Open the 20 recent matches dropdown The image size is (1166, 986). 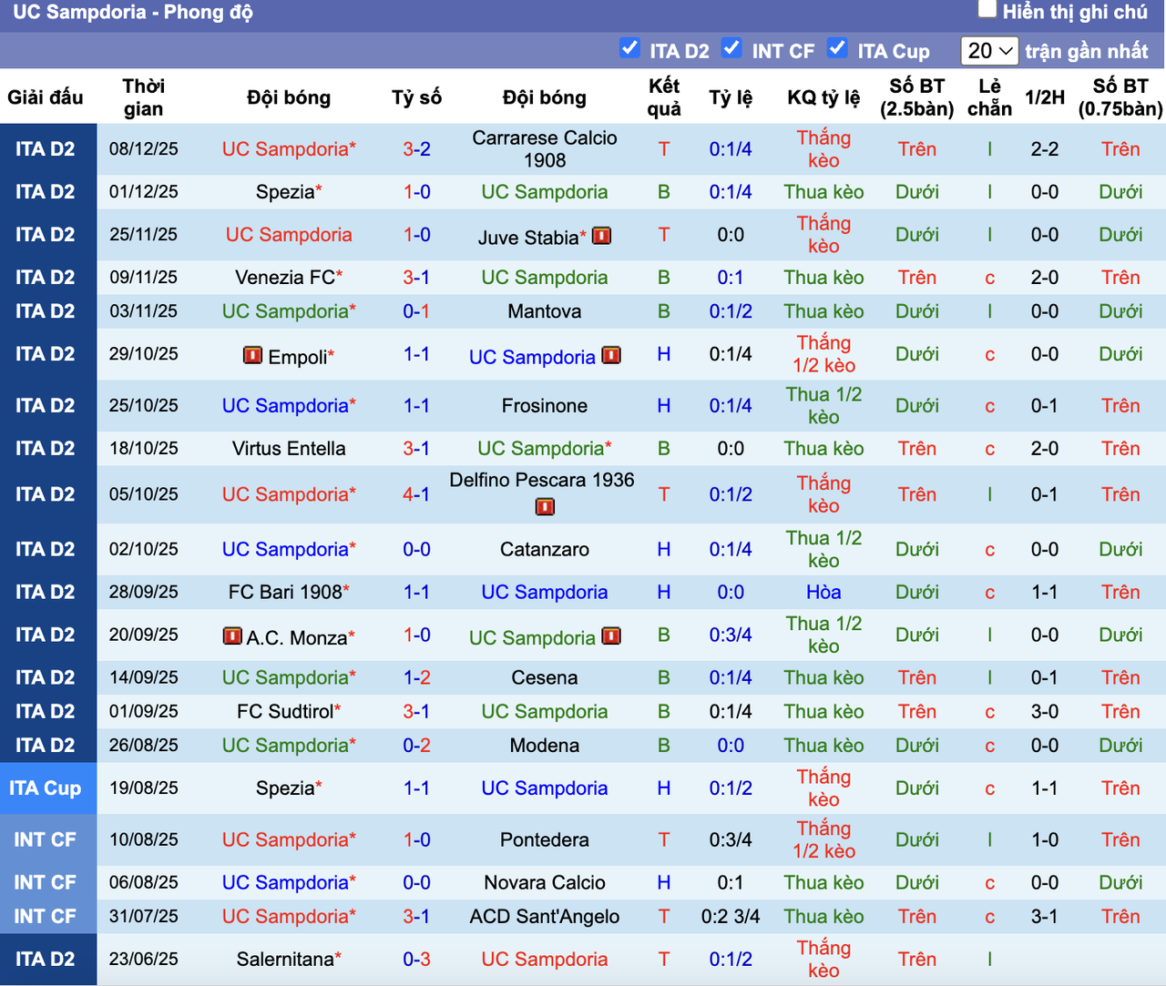pyautogui.click(x=989, y=51)
